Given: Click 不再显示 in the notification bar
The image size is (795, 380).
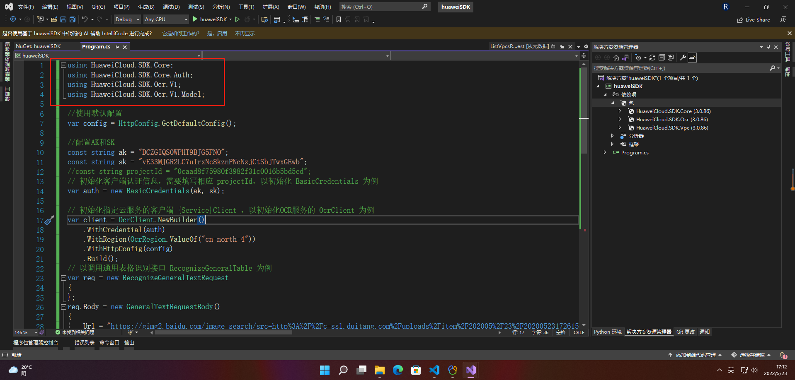Looking at the screenshot, I should click(245, 34).
